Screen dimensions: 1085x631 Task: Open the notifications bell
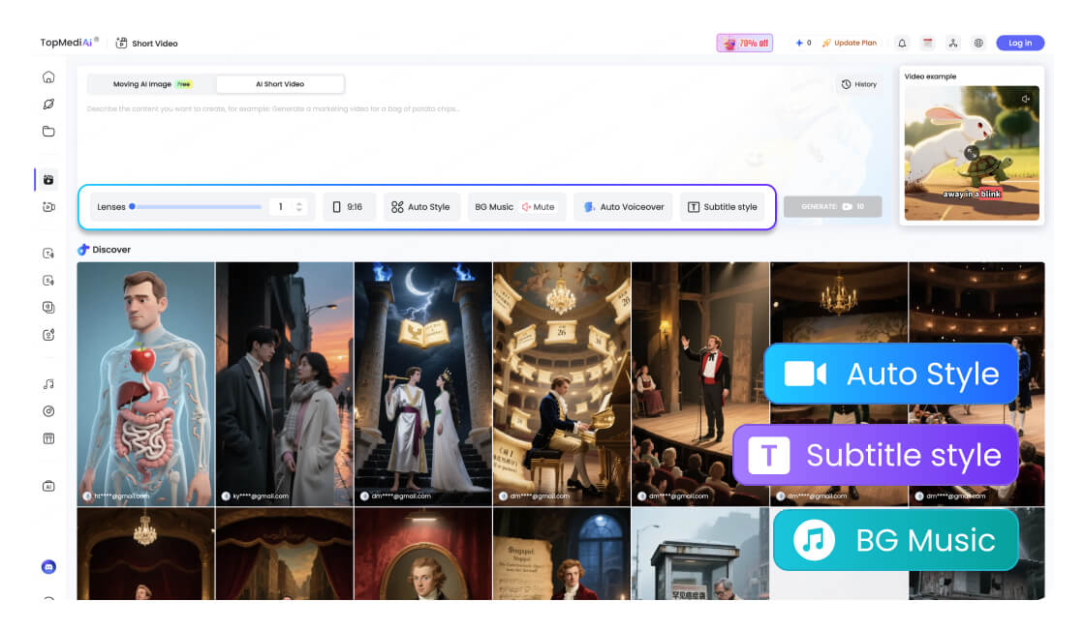point(902,44)
